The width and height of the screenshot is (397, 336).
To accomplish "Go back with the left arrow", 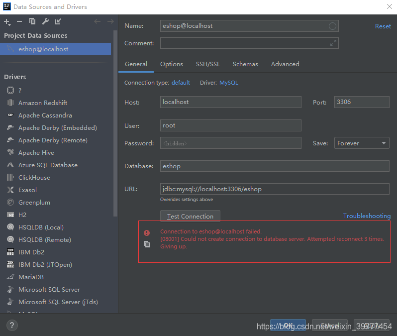I will coord(97,21).
